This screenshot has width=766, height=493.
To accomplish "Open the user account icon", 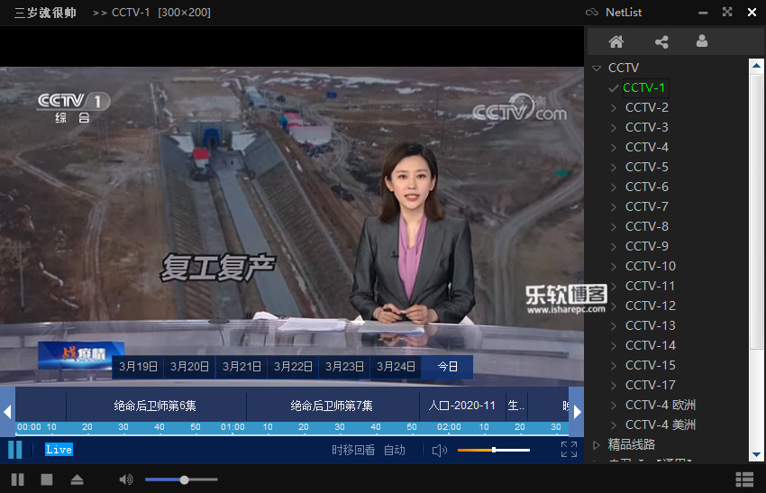I will (x=702, y=41).
